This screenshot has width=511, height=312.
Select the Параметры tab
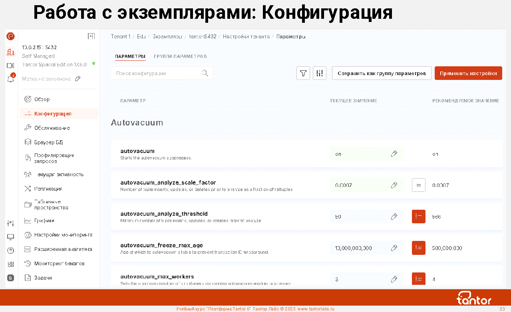(130, 56)
